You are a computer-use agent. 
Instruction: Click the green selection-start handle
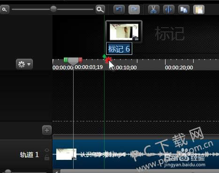coord(66,60)
